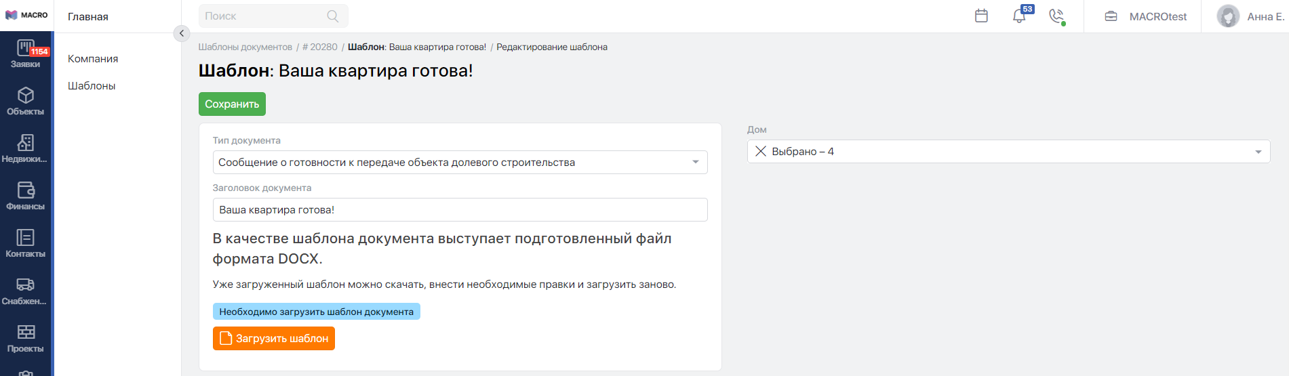Image resolution: width=1289 pixels, height=376 pixels.
Task: Clear the selected houses with X
Action: [x=761, y=152]
